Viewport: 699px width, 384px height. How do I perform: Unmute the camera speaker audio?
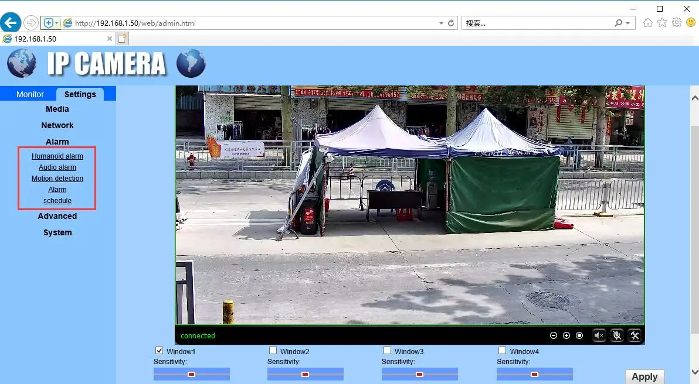tap(599, 335)
